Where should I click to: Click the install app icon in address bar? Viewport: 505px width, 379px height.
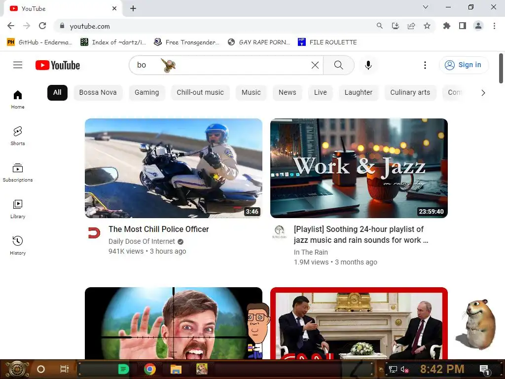(396, 26)
